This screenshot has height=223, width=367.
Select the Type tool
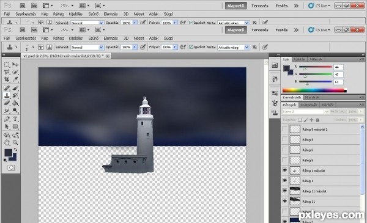pos(15,119)
